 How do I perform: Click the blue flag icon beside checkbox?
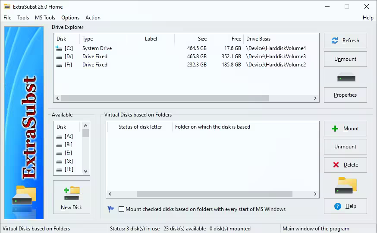pos(111,209)
